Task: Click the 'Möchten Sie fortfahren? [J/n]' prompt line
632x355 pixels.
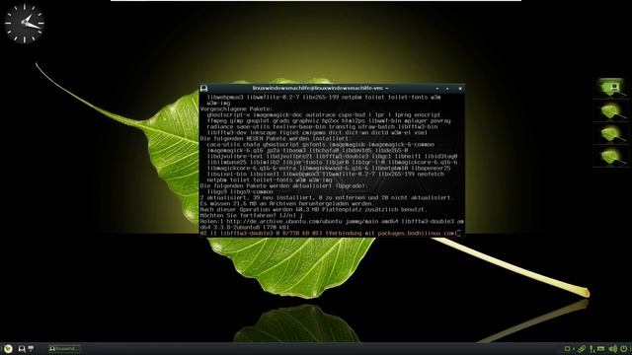Action: 252,215
